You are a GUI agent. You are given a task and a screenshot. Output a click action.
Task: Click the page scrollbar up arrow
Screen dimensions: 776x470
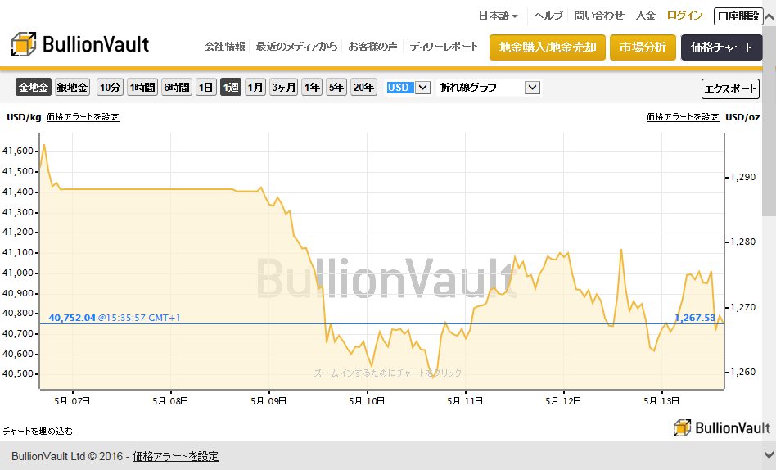769,16
